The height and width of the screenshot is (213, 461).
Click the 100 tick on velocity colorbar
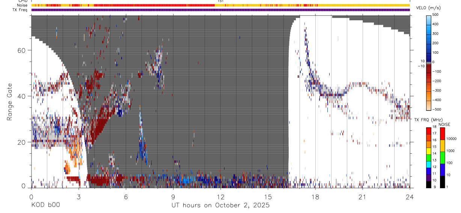click(436, 53)
